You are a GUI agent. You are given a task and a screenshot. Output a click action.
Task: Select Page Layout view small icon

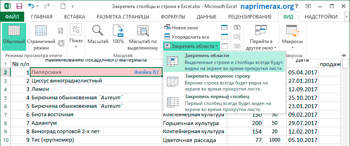click(x=60, y=31)
